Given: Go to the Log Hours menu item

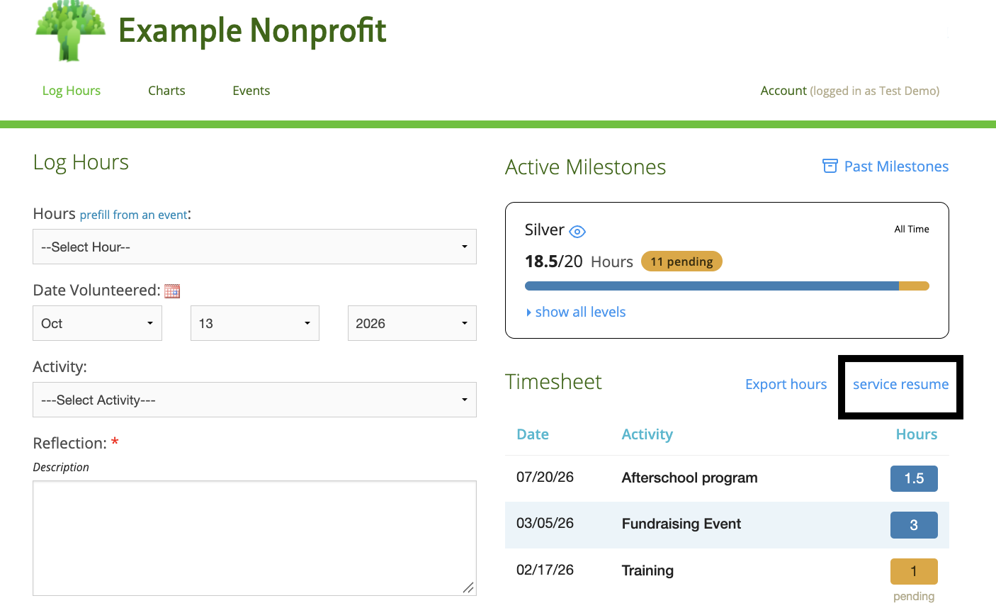Looking at the screenshot, I should (x=72, y=91).
